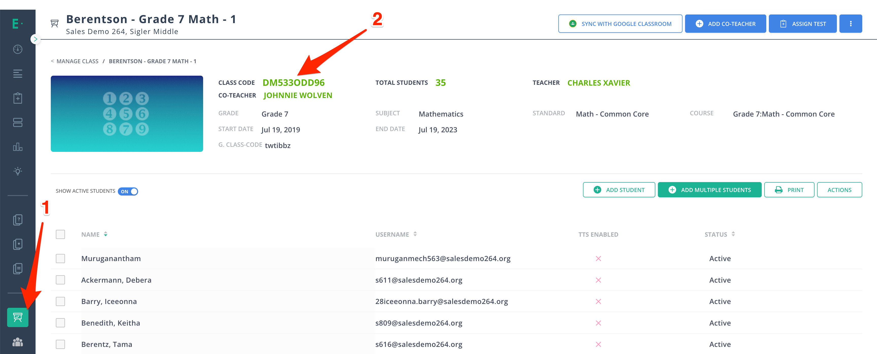Select the checkbox for Ackermann, Debera
The image size is (877, 354).
(x=60, y=280)
